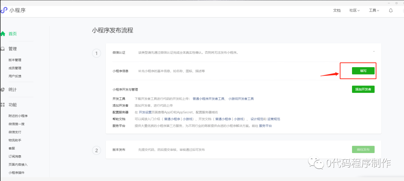Go to 首页 in the sidebar
Viewport: 404px width, 181px height.
13,34
